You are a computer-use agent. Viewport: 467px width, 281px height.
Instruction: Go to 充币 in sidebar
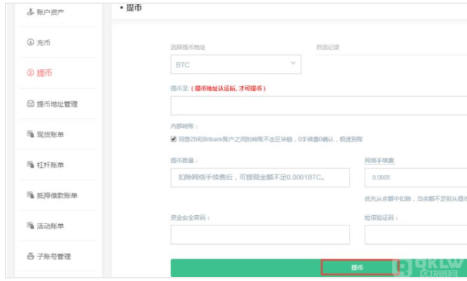click(x=43, y=42)
